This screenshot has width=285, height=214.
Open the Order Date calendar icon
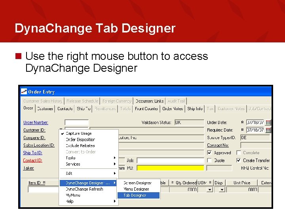(268, 122)
